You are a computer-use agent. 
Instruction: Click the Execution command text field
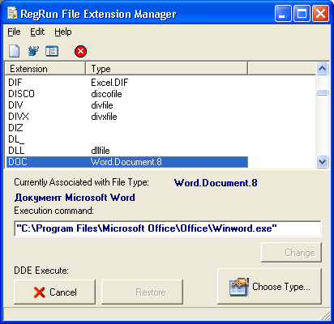tap(168, 228)
